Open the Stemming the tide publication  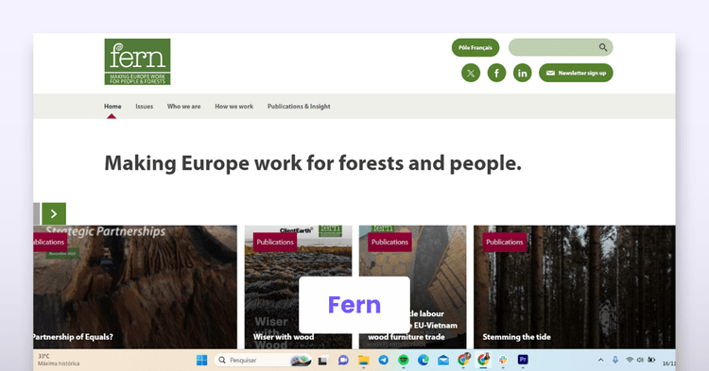574,287
